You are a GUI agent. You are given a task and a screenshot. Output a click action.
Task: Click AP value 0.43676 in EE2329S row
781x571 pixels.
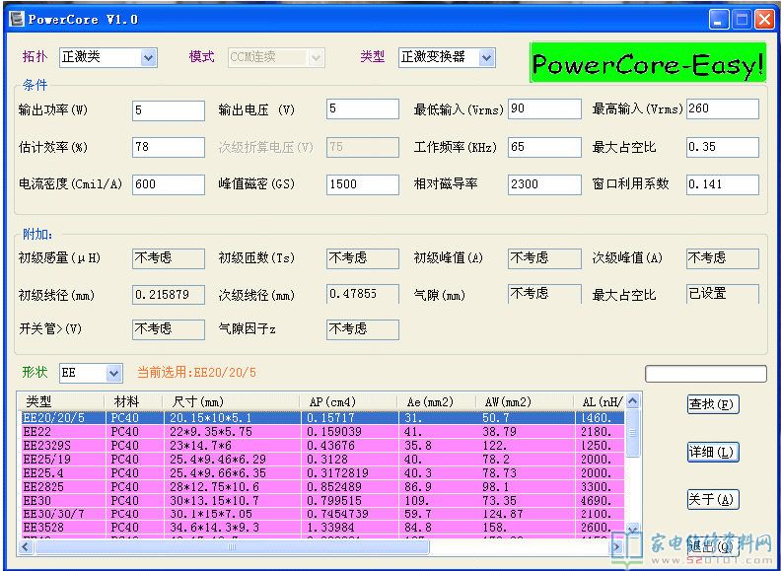pos(330,446)
